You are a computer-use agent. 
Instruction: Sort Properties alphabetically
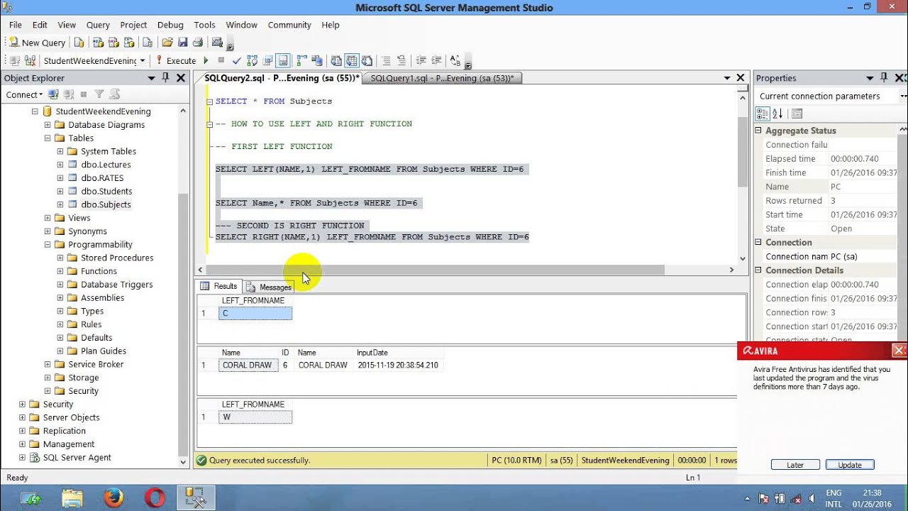coord(777,114)
